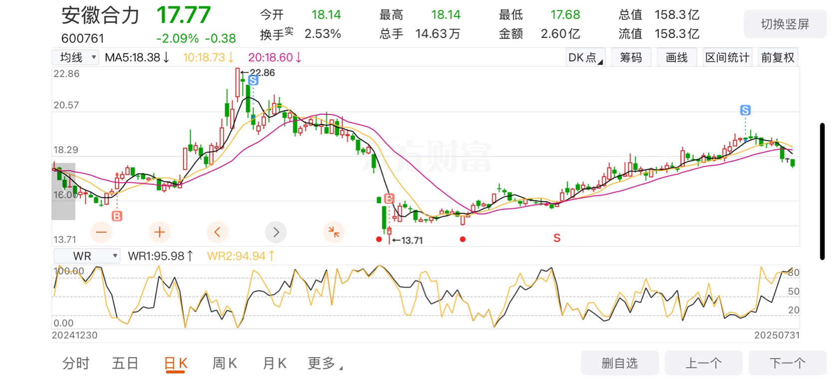The height and width of the screenshot is (383, 833).
Task: Tap the WR2:94.94 value
Action: tap(241, 256)
